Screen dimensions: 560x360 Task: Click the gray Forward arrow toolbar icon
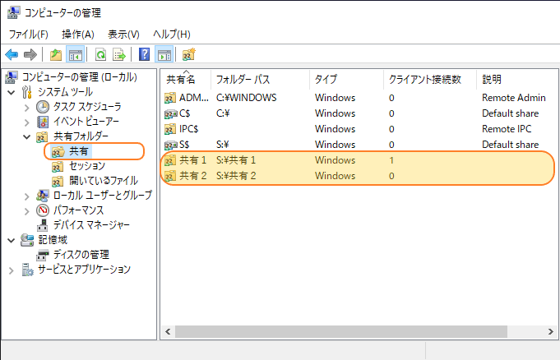coord(30,54)
